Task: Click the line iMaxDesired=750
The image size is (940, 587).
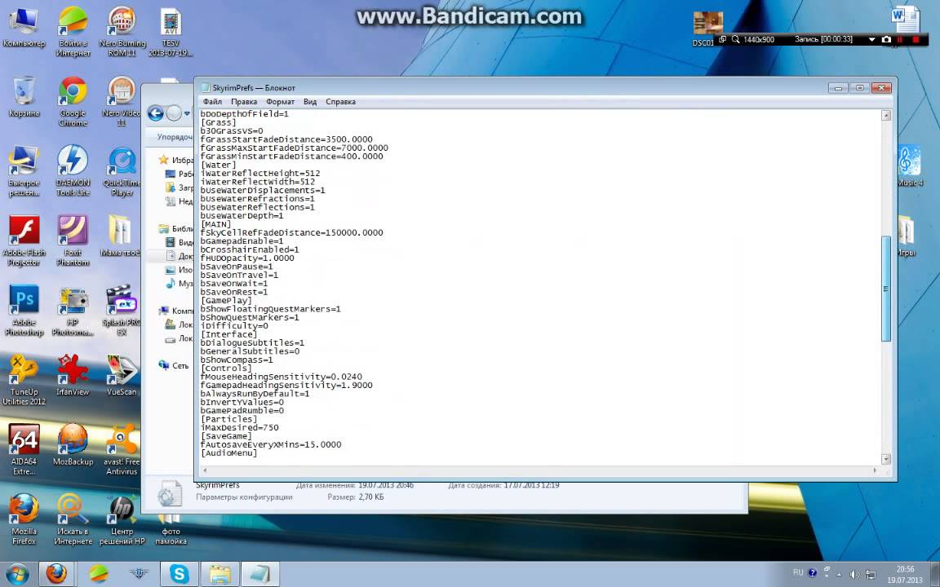Action: [x=239, y=428]
